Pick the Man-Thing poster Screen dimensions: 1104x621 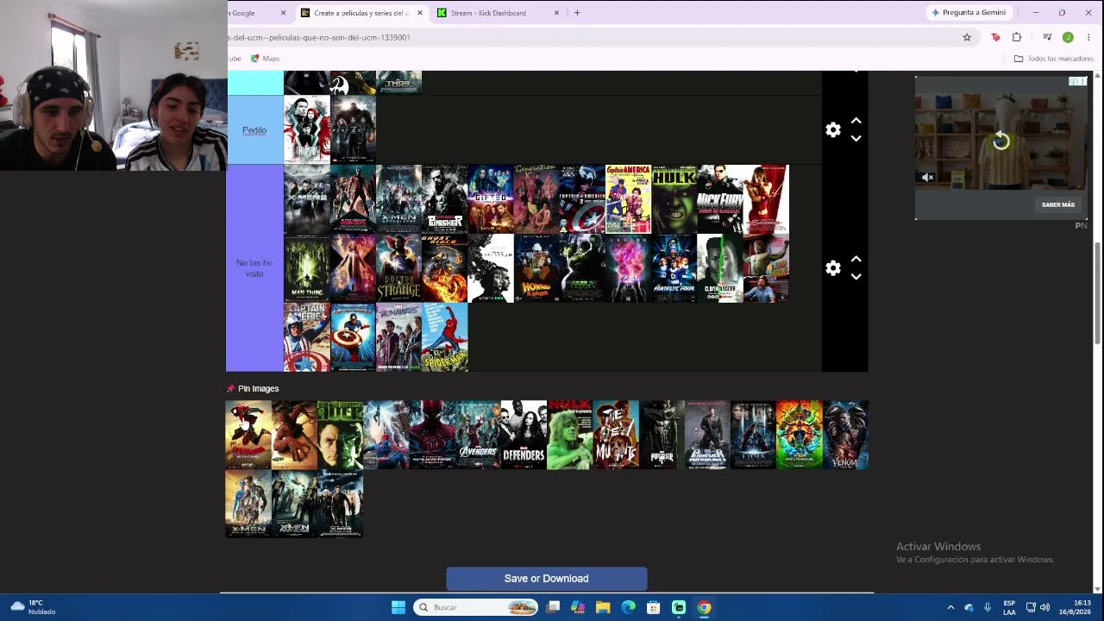307,268
